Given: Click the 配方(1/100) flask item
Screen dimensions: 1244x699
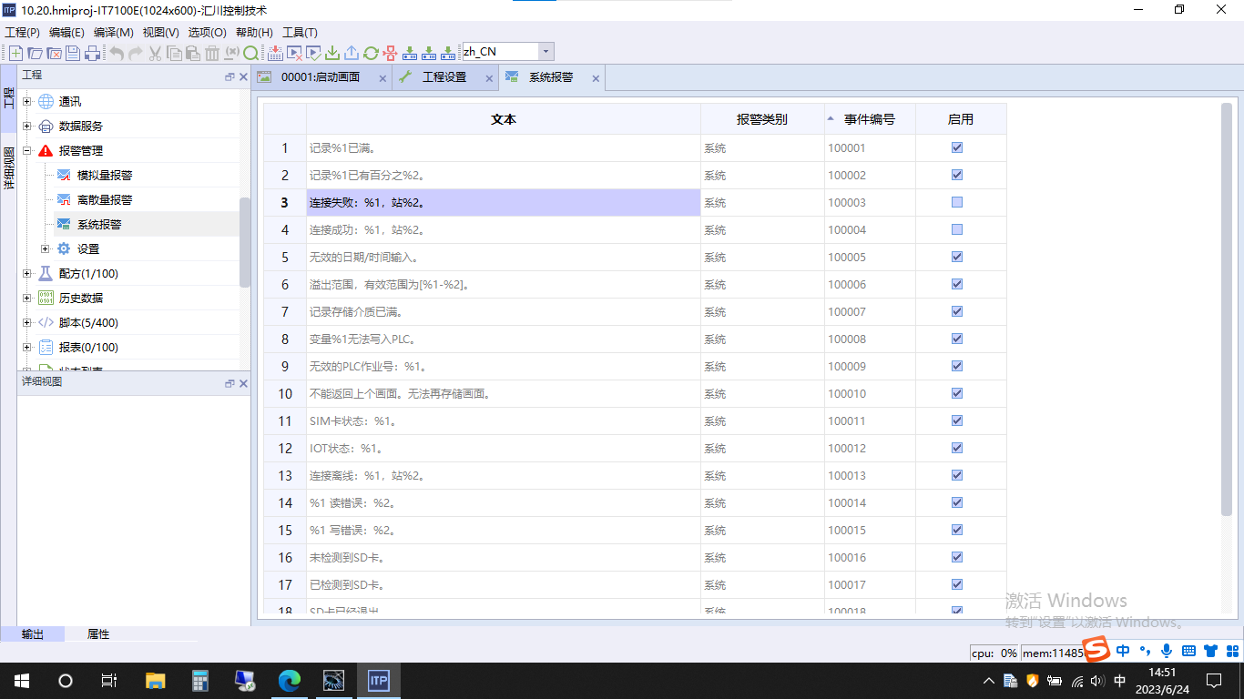Looking at the screenshot, I should (88, 273).
